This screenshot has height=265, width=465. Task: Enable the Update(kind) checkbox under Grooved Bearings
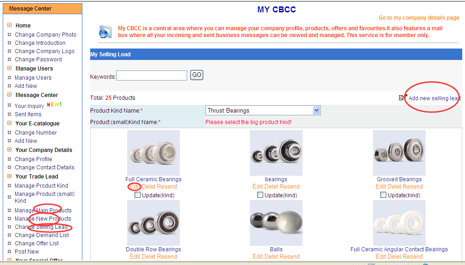(384, 195)
